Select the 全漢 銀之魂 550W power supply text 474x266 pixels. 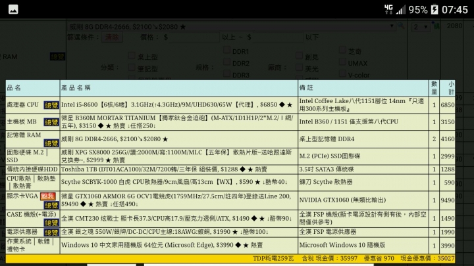pyautogui.click(x=165, y=232)
